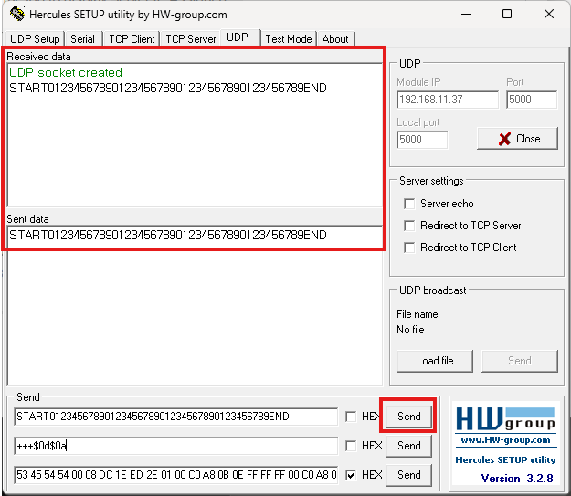Toggle Redirect to TCP Server checkbox
Screen dimensions: 571x496
(409, 226)
